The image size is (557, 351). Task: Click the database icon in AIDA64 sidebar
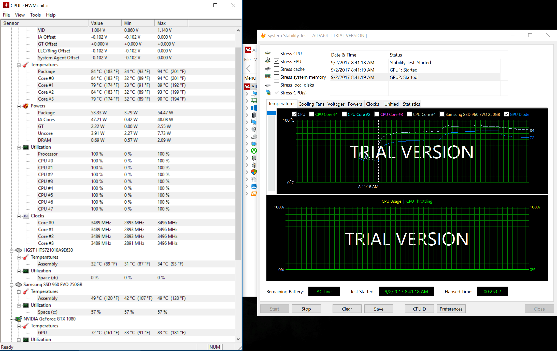click(x=254, y=186)
